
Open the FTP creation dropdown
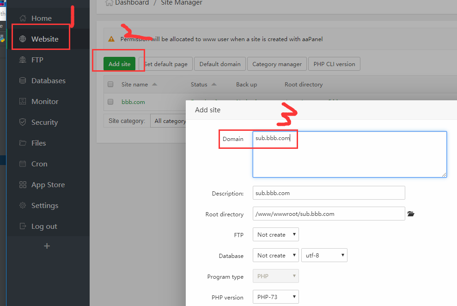click(x=275, y=234)
